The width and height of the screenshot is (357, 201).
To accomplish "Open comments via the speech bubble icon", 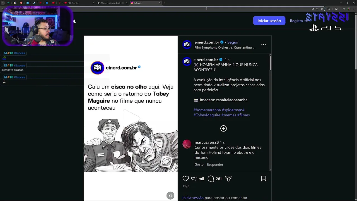I will pos(211,179).
